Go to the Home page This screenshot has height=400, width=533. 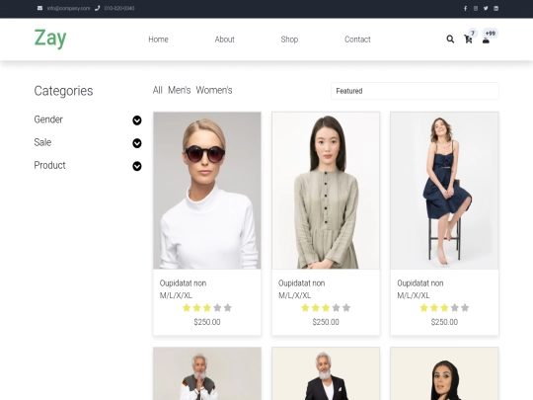click(x=158, y=40)
